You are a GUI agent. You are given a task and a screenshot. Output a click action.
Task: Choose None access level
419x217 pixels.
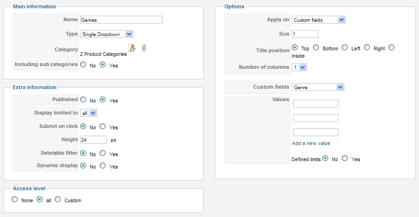point(15,199)
